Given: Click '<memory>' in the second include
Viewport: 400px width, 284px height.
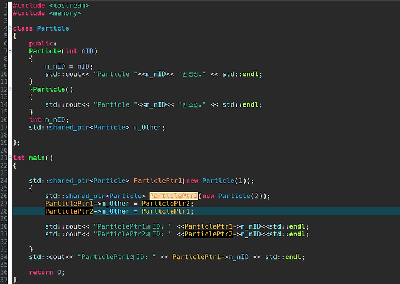Looking at the screenshot, I should [x=65, y=13].
